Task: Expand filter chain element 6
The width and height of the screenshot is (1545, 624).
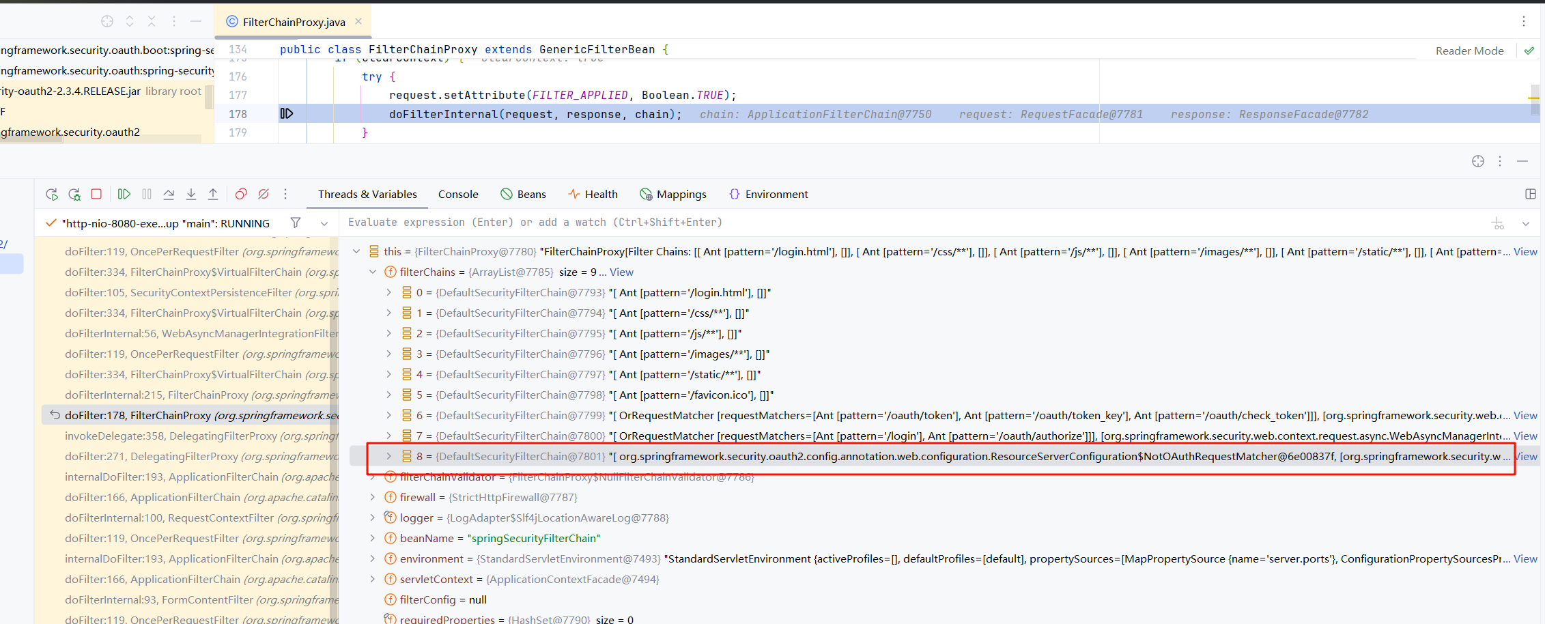Action: click(389, 415)
